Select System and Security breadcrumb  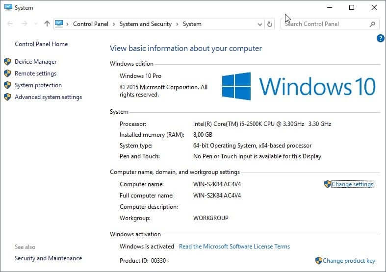pos(146,24)
